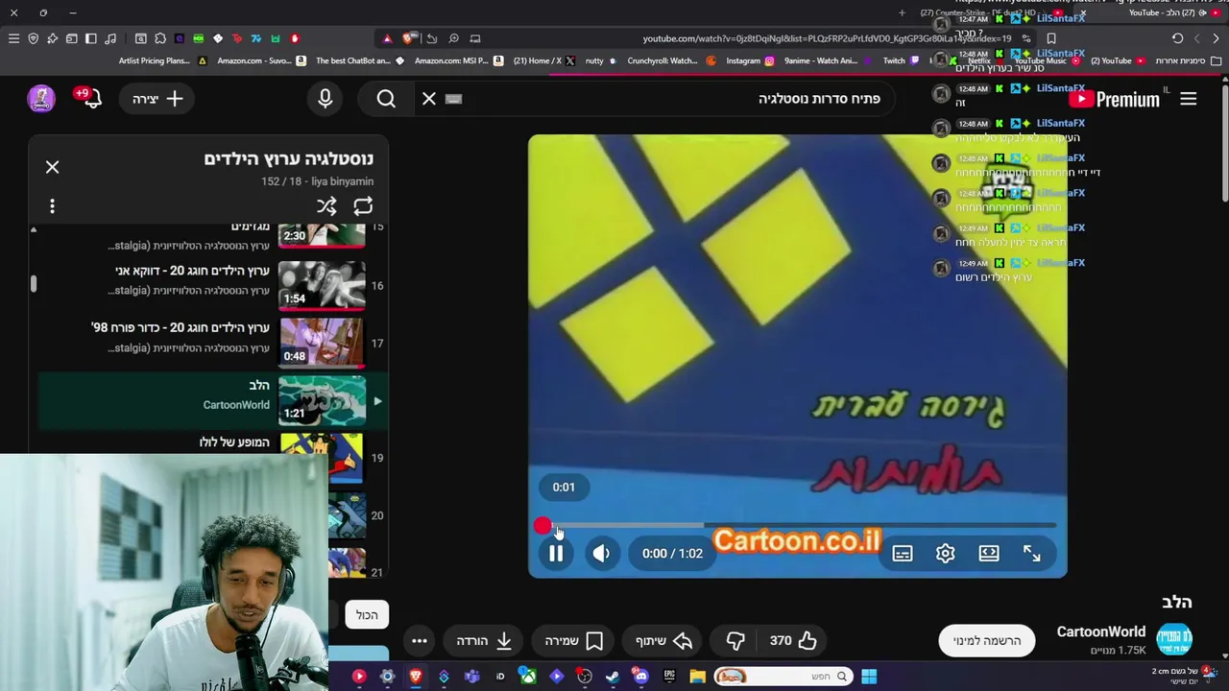The width and height of the screenshot is (1229, 691).
Task: Open the 'YouTube Music' bookmark
Action: (x=1047, y=60)
